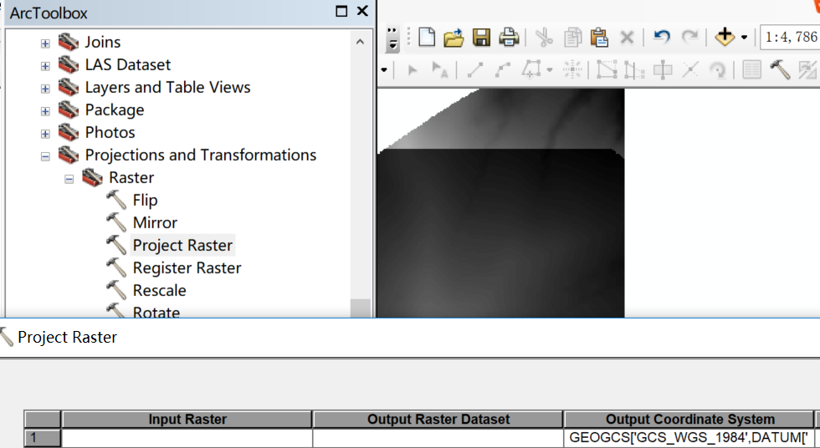Open the Editor menu dropdown arrow
The width and height of the screenshot is (820, 448).
click(384, 69)
